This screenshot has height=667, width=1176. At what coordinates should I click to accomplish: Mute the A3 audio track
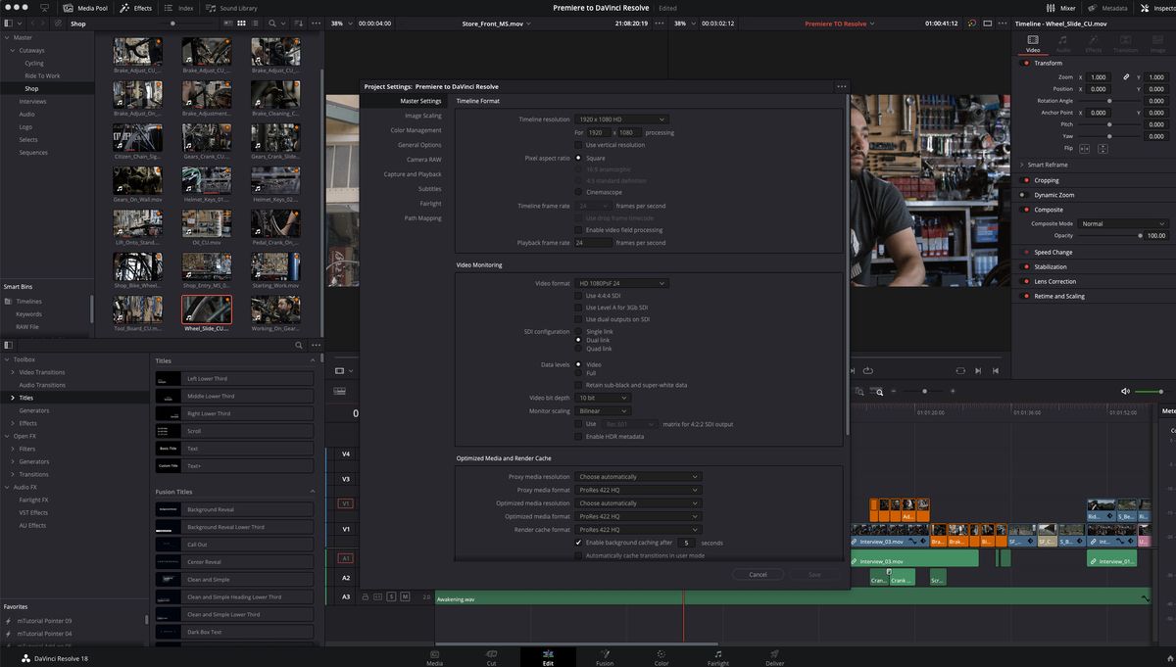click(405, 596)
